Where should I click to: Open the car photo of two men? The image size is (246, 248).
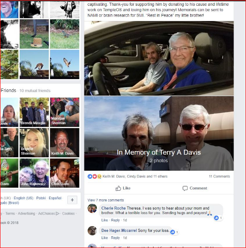[x=159, y=58]
